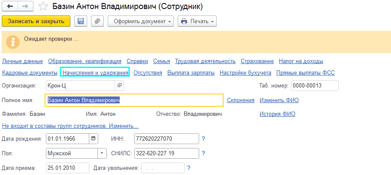This screenshot has height=175, width=391.
Task: Open Начисления и удержания link
Action: point(95,73)
